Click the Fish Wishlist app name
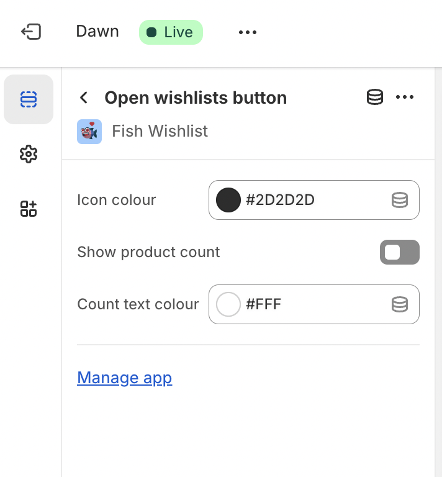 [160, 132]
